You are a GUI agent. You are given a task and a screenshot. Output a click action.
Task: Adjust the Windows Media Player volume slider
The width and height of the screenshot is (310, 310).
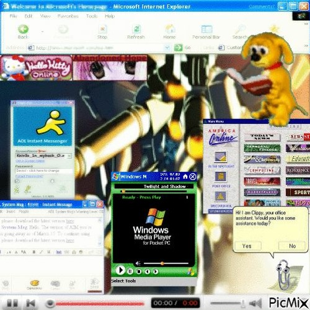point(166,263)
